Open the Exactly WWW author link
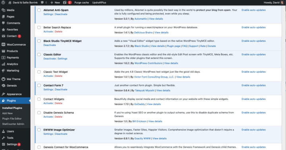This screenshot has width=286, height=150. tap(143, 138)
